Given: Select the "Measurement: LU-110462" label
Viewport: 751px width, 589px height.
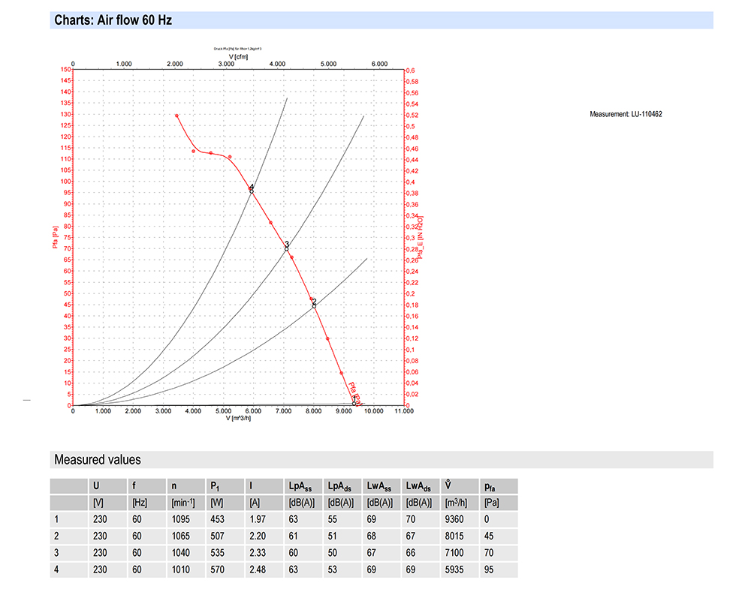Looking at the screenshot, I should coord(626,114).
